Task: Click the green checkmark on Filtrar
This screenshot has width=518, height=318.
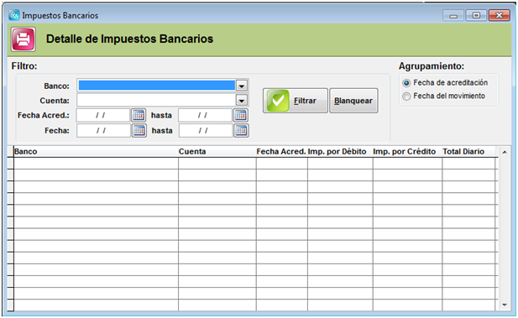Action: [278, 101]
